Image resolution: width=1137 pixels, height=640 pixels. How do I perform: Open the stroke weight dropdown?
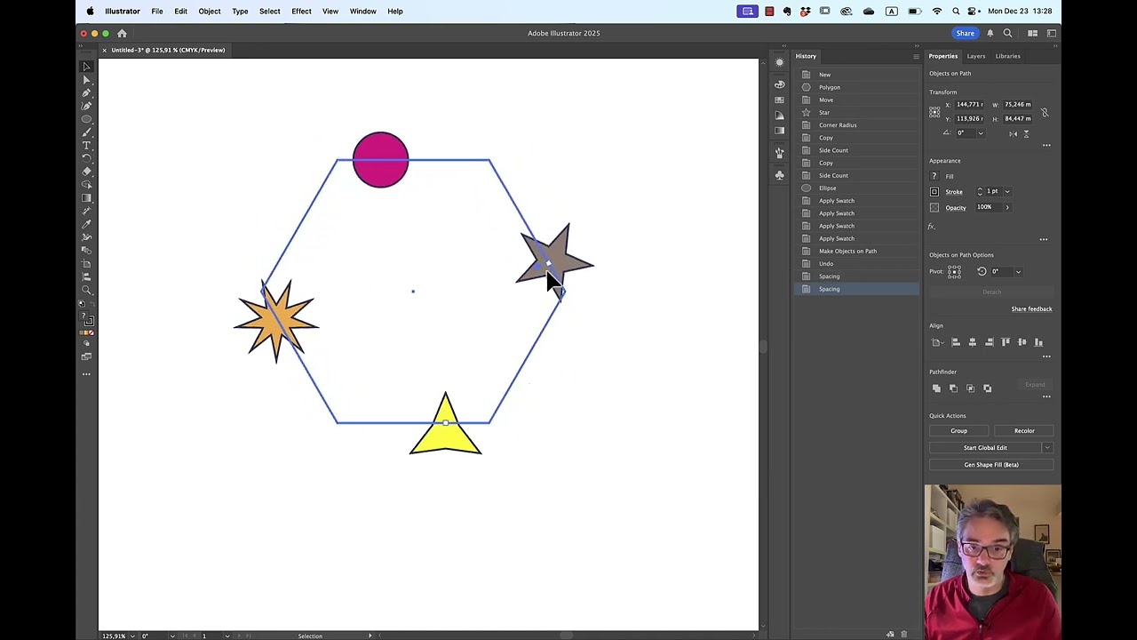[1006, 192]
